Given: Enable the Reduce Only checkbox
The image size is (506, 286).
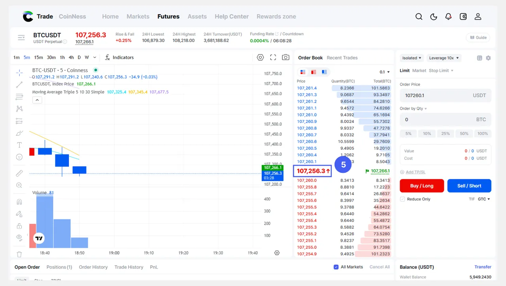Looking at the screenshot, I should [402, 199].
